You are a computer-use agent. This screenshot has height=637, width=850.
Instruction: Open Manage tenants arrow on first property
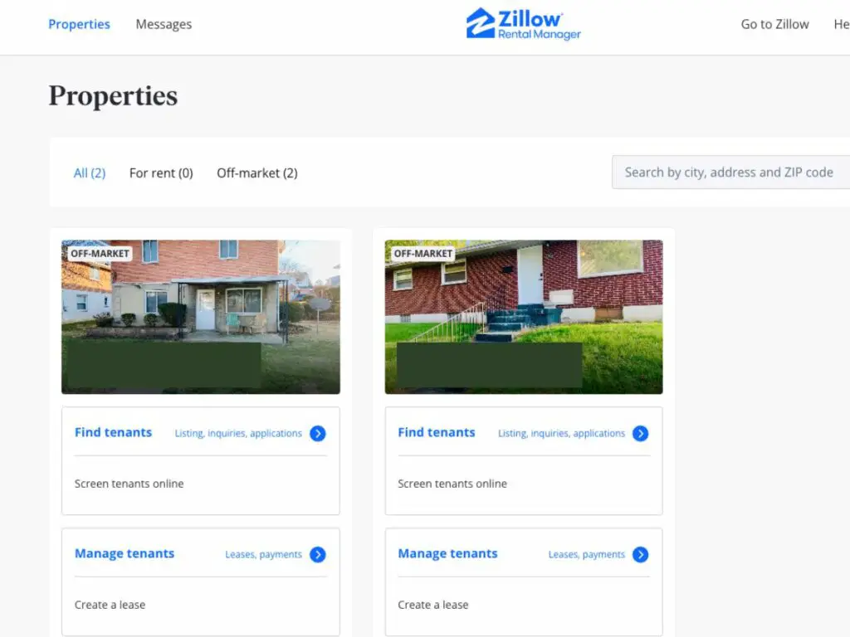coord(318,555)
